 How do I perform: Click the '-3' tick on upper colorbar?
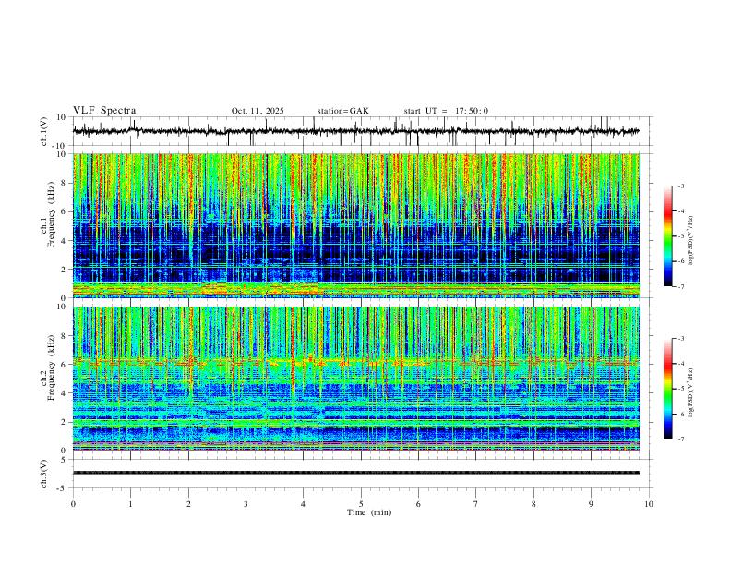click(x=680, y=186)
